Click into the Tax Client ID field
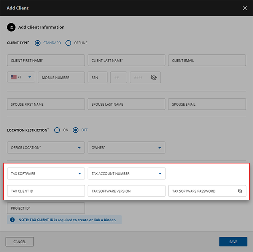This screenshot has height=252, width=253. coord(46,191)
